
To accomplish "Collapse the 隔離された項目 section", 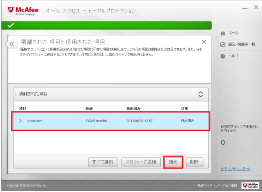I will click(200, 94).
